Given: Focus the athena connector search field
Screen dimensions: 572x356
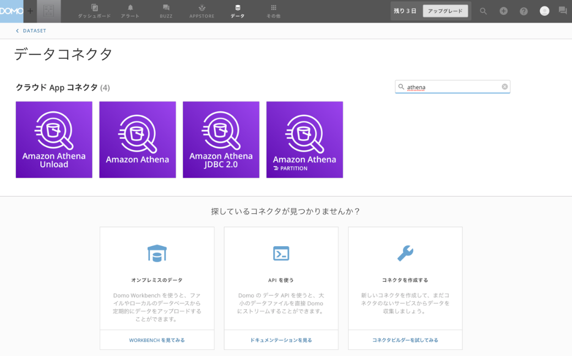Looking at the screenshot, I should click(x=453, y=87).
